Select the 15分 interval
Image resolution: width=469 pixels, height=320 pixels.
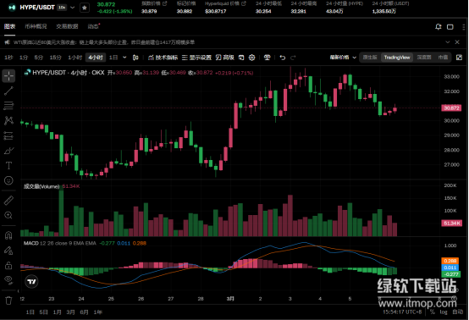[55, 58]
